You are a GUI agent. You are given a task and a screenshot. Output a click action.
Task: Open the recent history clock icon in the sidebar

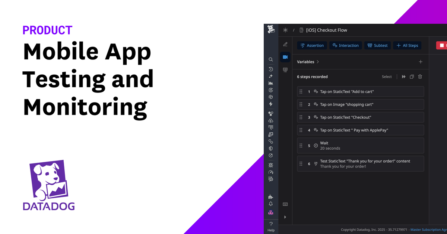[x=271, y=69]
